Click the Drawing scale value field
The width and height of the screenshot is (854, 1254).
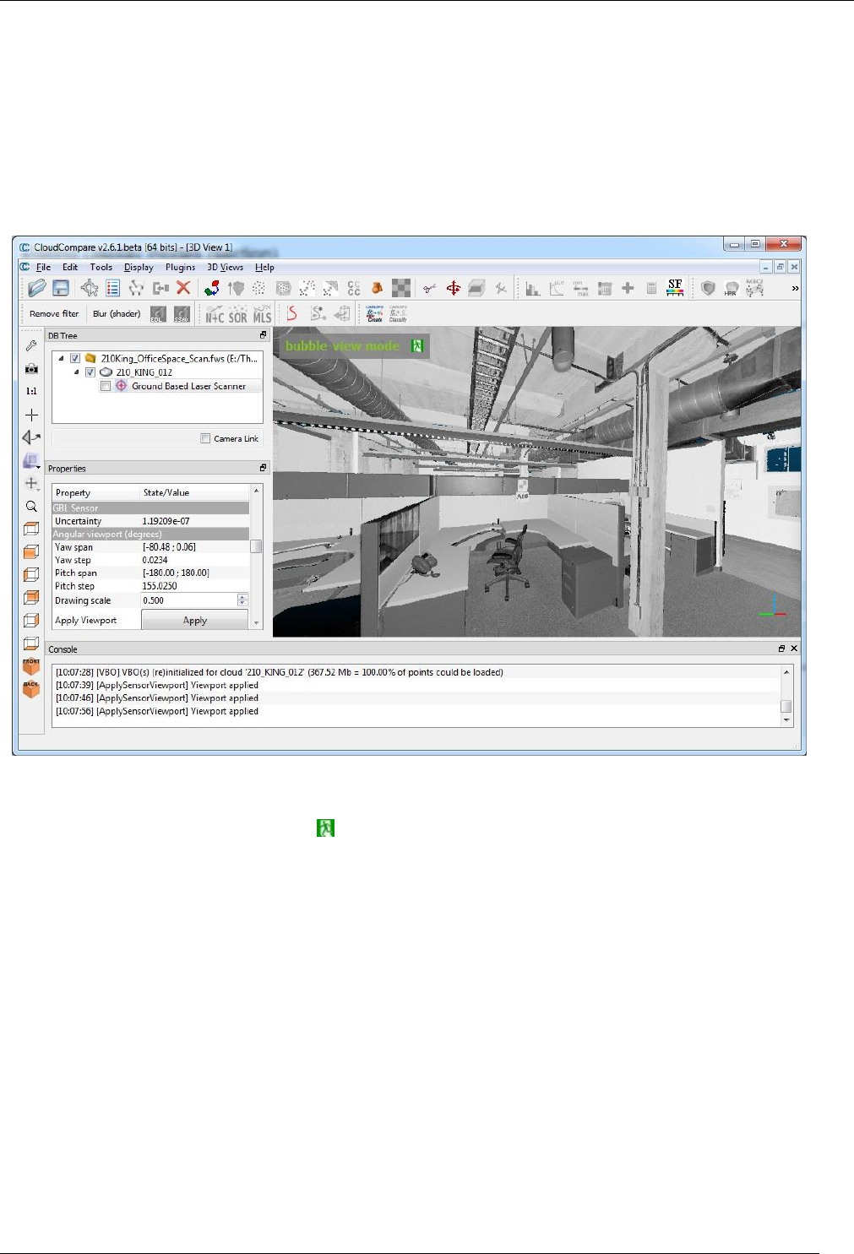(189, 600)
